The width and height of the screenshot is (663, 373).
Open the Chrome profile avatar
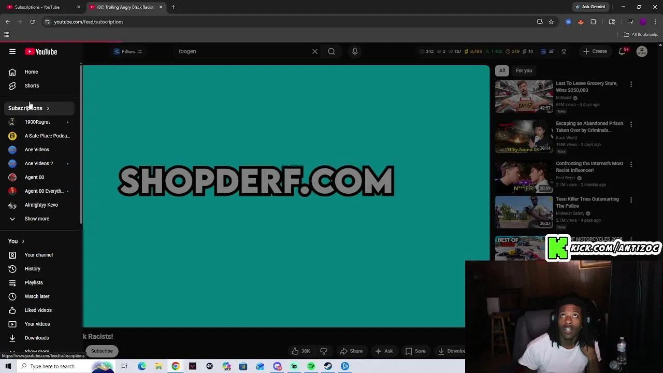coord(643,22)
